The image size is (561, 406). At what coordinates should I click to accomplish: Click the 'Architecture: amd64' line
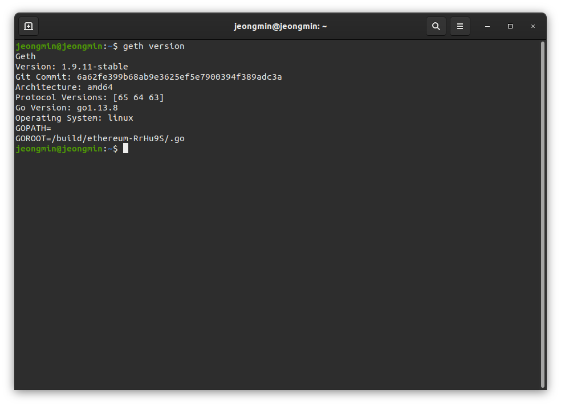(x=64, y=87)
